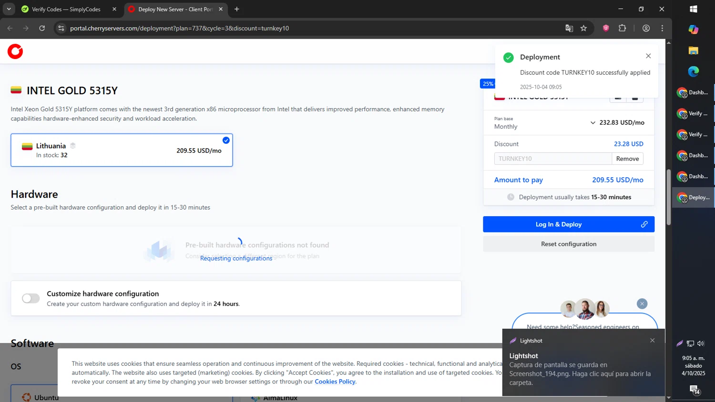Click the translate page icon
The width and height of the screenshot is (715, 402).
(569, 28)
